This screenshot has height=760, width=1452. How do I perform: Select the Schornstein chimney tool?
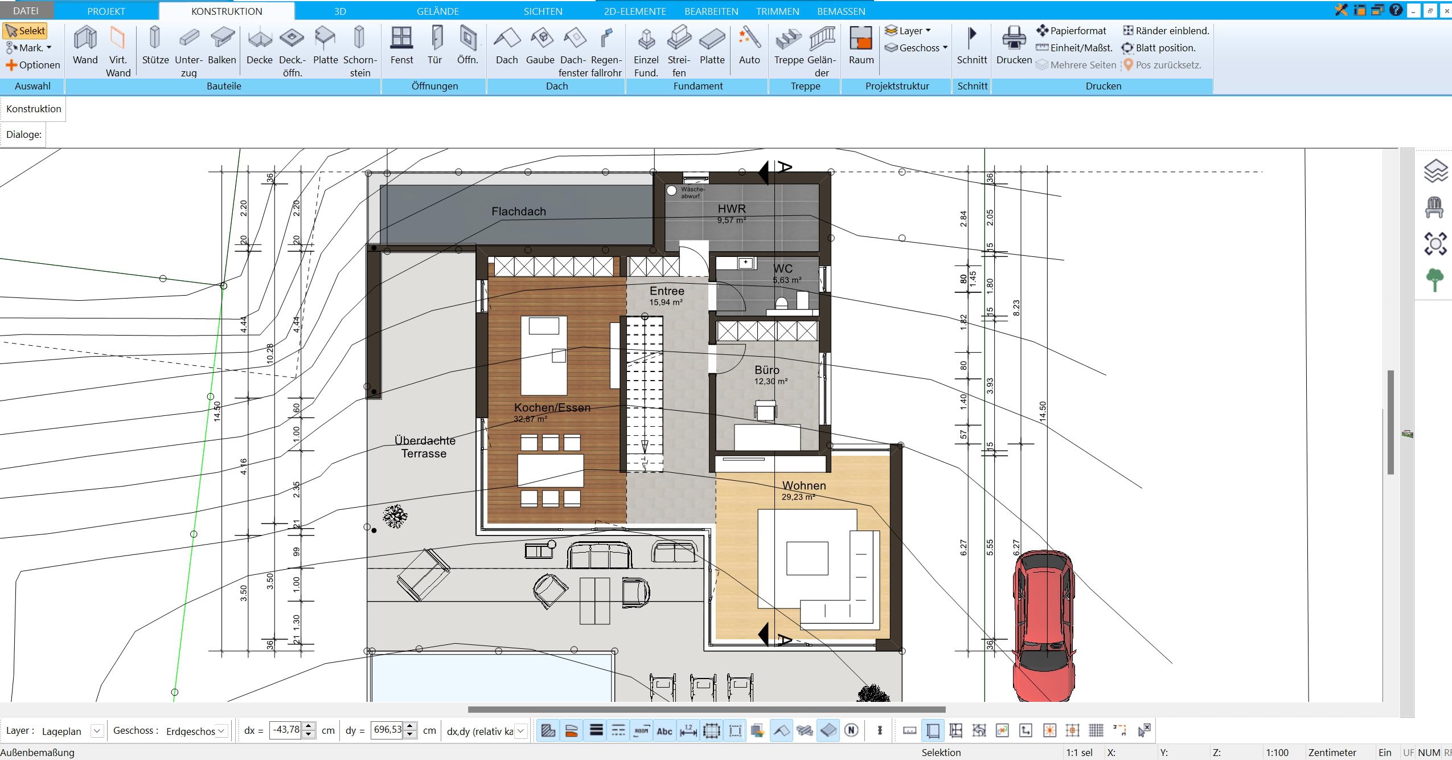(359, 51)
